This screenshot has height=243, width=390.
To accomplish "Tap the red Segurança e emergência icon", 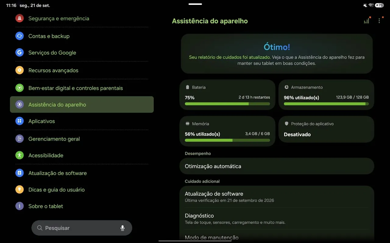I will pyautogui.click(x=19, y=18).
